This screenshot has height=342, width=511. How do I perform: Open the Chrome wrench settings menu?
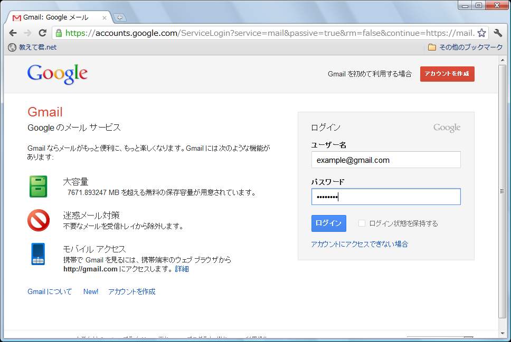coord(498,33)
